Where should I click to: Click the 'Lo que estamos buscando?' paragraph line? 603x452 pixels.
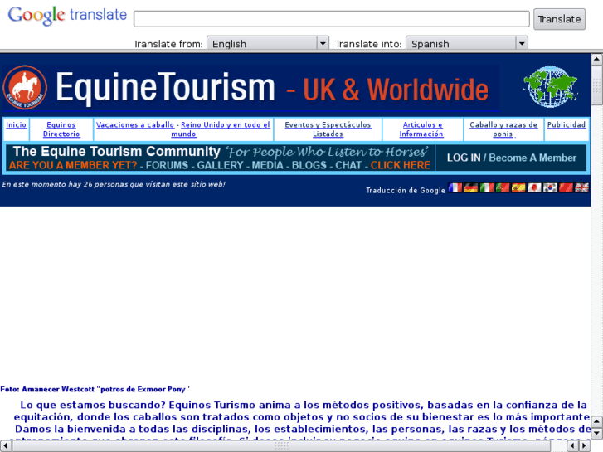coord(304,405)
